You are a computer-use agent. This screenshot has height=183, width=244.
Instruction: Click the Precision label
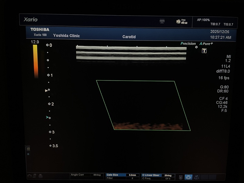tap(188, 44)
